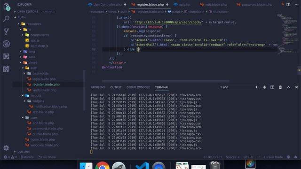The width and height of the screenshot is (301, 169).
Task: Open verify.blade.php in the explorer
Action: [x=44, y=90]
